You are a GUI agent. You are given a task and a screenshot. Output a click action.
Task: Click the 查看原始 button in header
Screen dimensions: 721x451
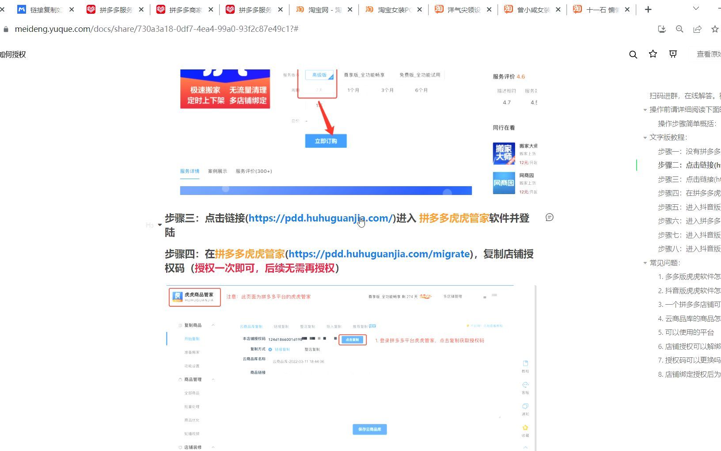(708, 54)
